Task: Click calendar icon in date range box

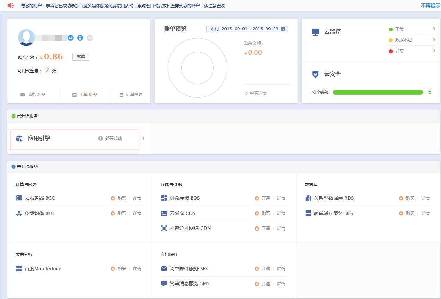Action: (283, 29)
